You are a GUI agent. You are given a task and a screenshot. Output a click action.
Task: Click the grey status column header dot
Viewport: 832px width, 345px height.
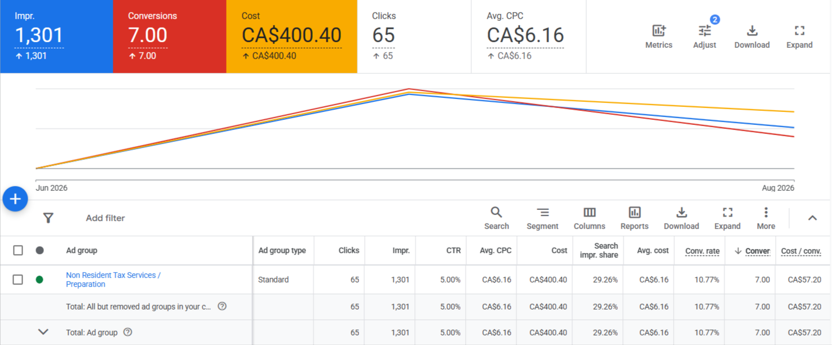click(x=39, y=250)
